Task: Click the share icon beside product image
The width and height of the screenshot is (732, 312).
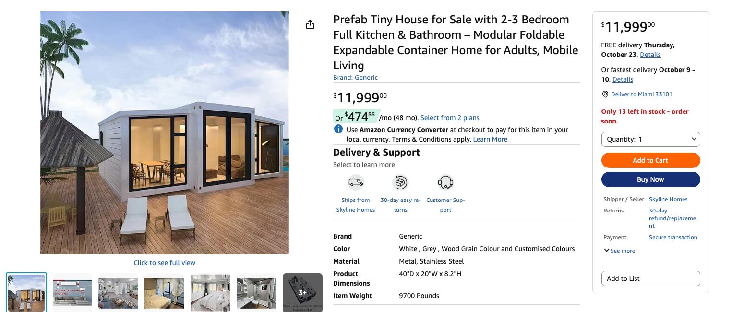Action: pyautogui.click(x=310, y=24)
